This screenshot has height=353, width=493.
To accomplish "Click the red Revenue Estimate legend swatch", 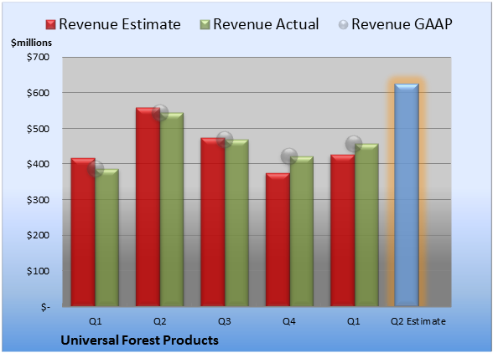I will (x=50, y=25).
